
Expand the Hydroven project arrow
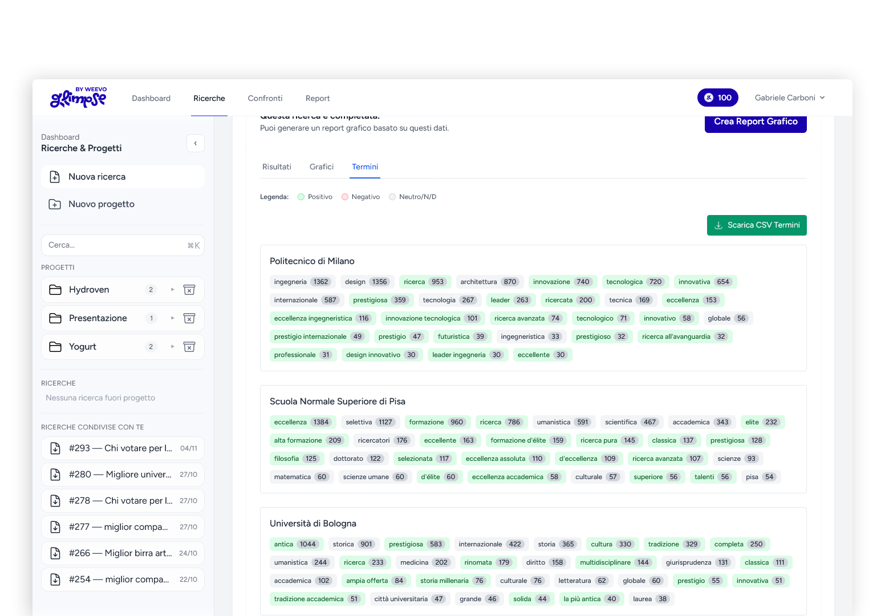172,290
